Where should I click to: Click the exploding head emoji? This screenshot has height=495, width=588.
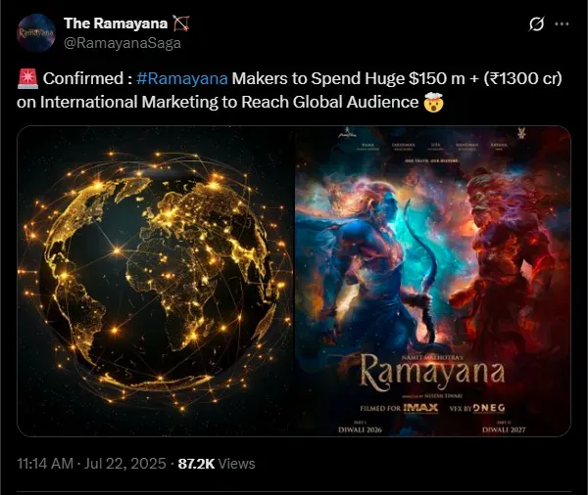433,102
